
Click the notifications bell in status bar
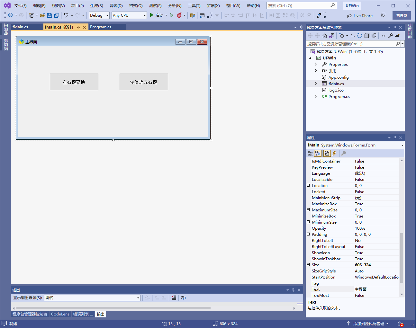pos(400,324)
